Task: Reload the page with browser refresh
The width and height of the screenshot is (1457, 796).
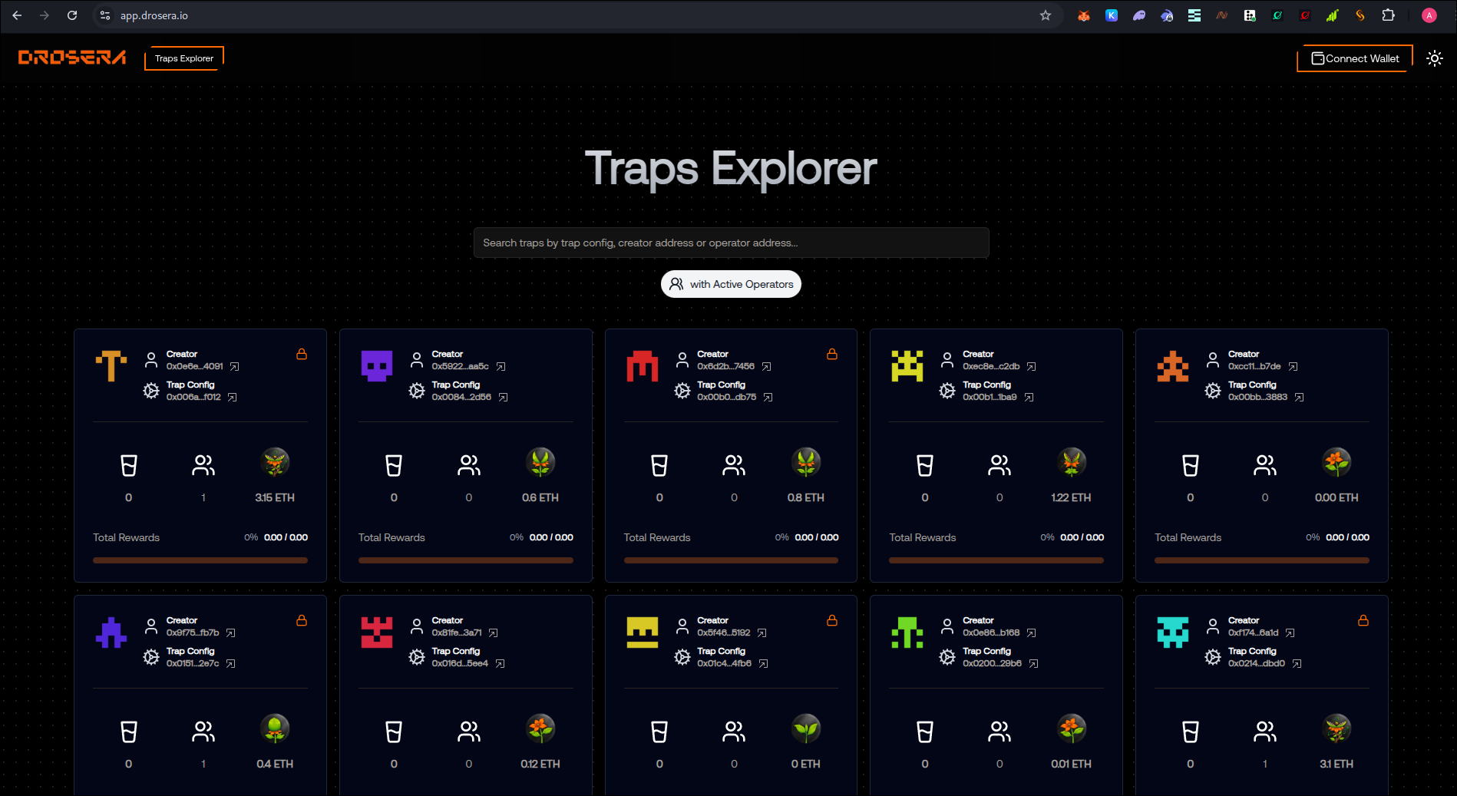Action: coord(72,15)
